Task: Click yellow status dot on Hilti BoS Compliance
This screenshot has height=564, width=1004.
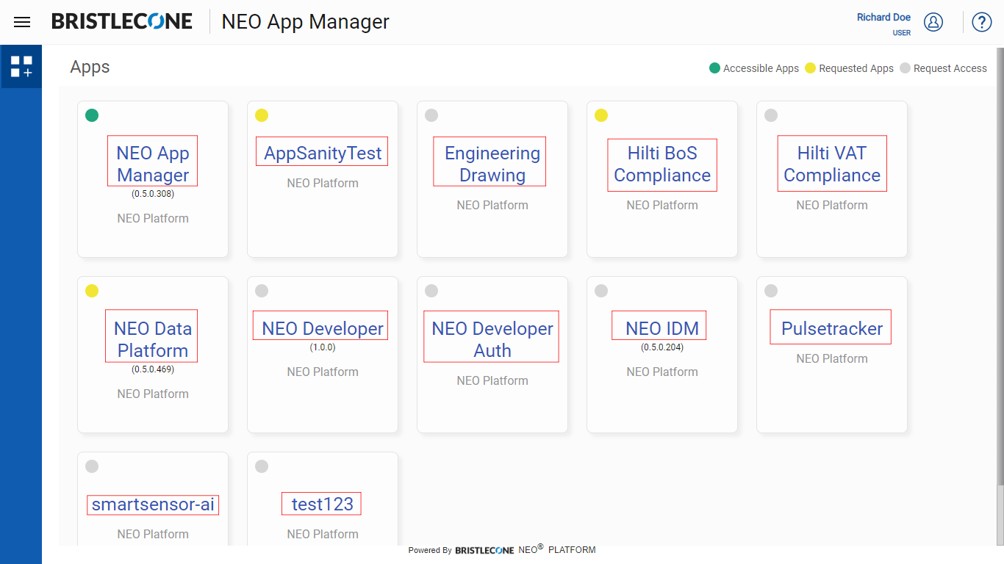Action: click(x=601, y=115)
